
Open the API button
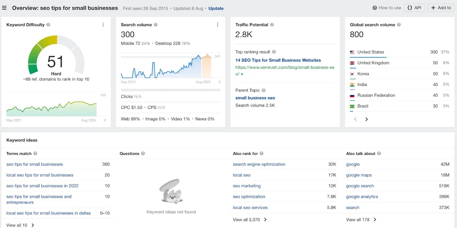click(414, 8)
